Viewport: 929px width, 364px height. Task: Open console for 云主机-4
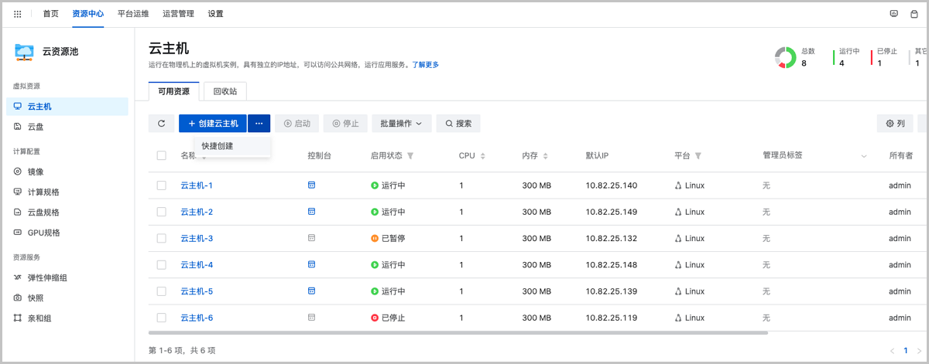(x=312, y=265)
